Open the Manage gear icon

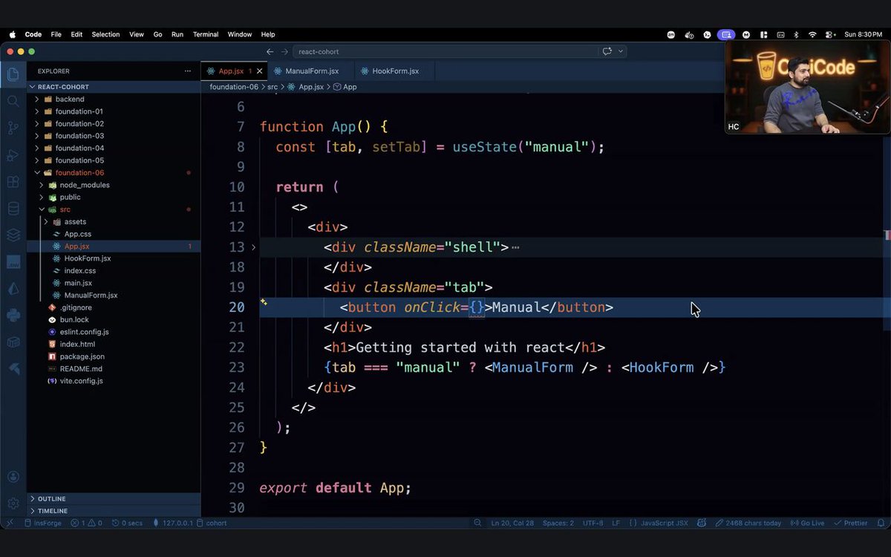(13, 503)
